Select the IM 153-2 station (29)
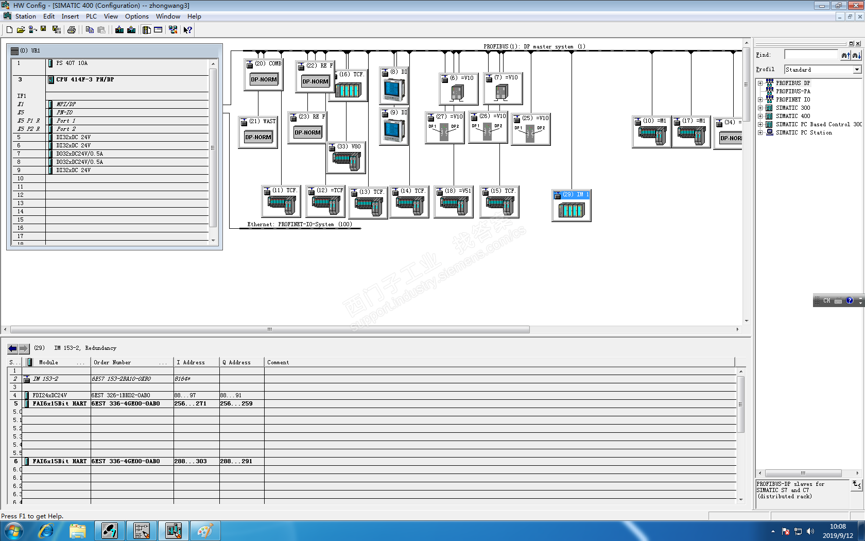 click(x=572, y=206)
